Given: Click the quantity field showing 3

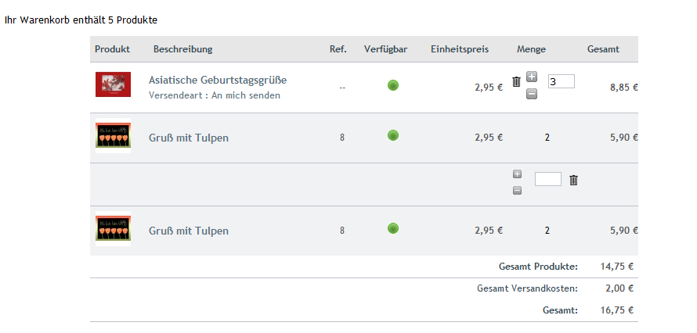Looking at the screenshot, I should point(561,81).
